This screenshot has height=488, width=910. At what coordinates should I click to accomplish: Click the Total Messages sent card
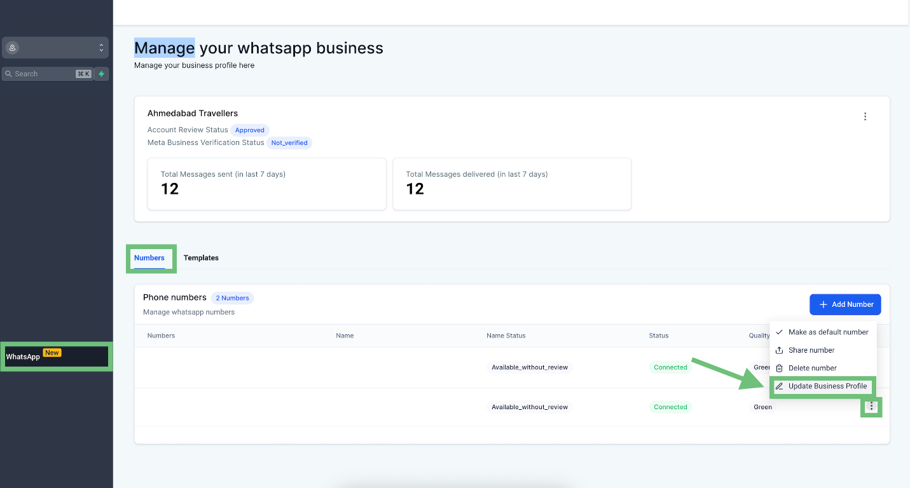pos(267,184)
